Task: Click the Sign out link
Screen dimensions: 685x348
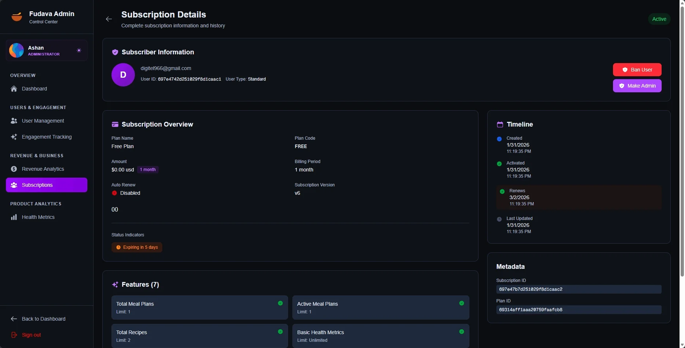Action: pos(31,335)
